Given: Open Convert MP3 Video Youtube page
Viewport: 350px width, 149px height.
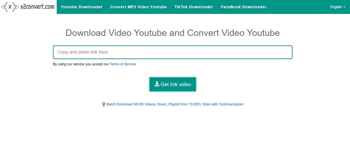Looking at the screenshot, I should 138,7.
